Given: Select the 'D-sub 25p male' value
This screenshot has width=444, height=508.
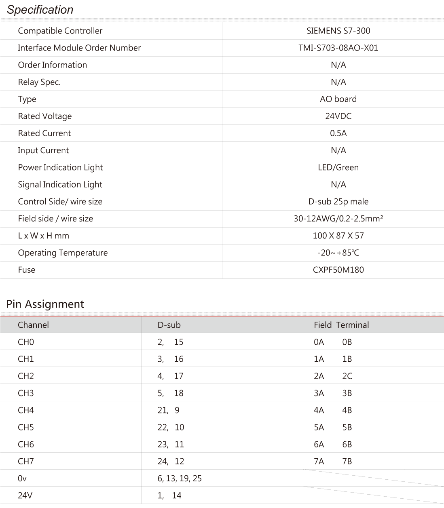Looking at the screenshot, I should coord(338,201).
